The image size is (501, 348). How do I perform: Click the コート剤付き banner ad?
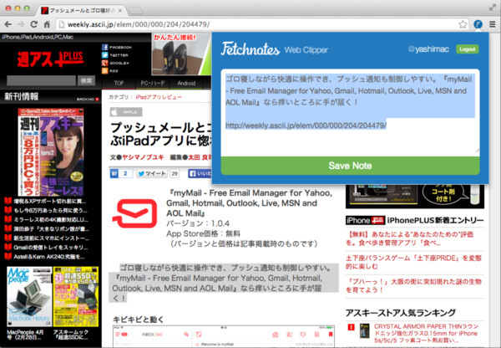(x=415, y=197)
